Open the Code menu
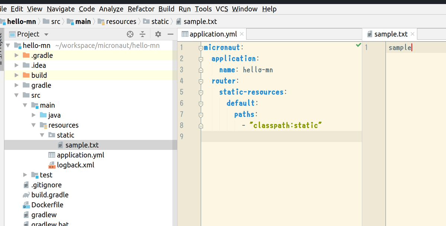Image resolution: width=446 pixels, height=226 pixels. pos(87,9)
